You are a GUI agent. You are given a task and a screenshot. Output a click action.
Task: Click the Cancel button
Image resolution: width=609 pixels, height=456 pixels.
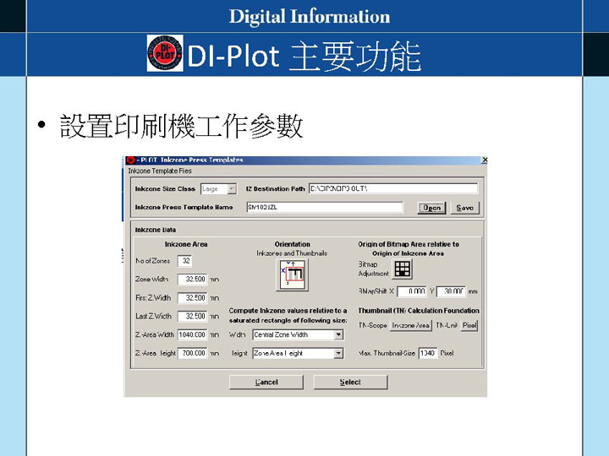coord(266,382)
